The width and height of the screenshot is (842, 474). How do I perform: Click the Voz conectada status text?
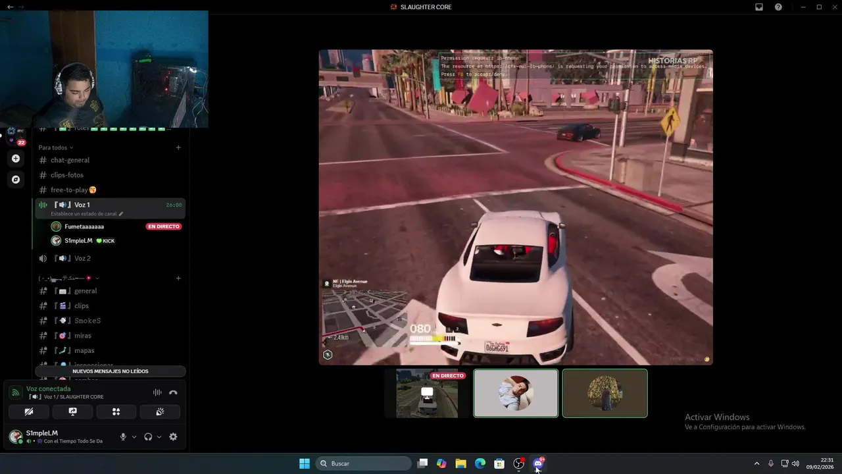[48, 389]
